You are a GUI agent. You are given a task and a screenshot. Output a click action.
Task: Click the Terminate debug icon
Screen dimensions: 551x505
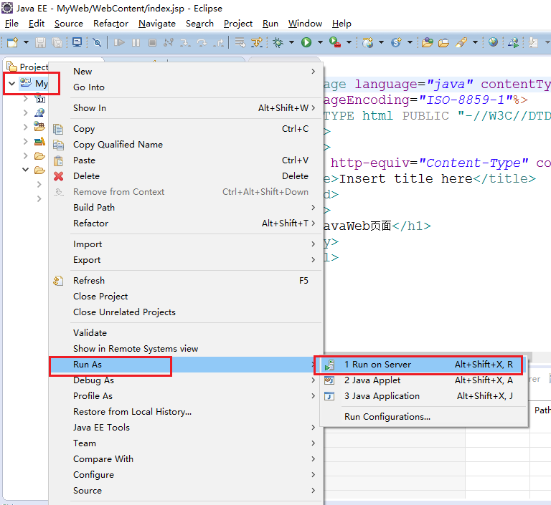[x=152, y=42]
